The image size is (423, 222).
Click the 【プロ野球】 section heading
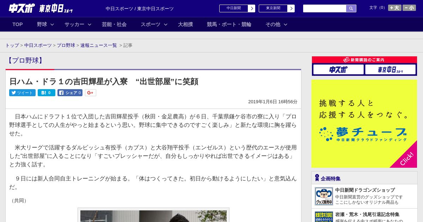pos(25,61)
